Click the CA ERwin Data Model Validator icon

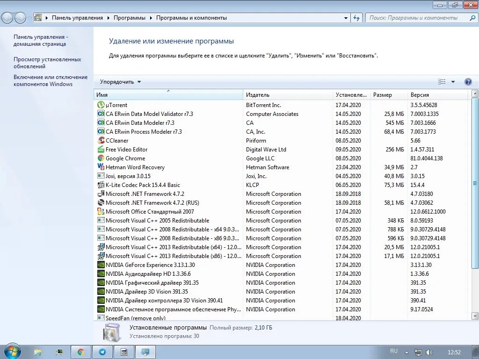coord(101,114)
